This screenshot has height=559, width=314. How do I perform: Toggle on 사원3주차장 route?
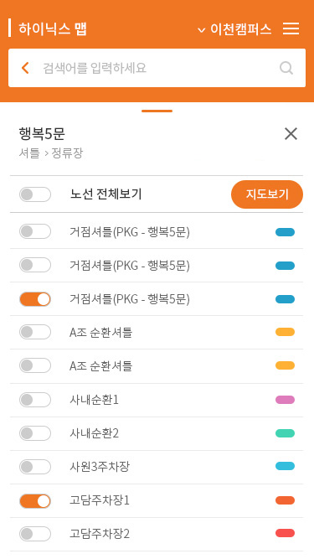coord(35,467)
